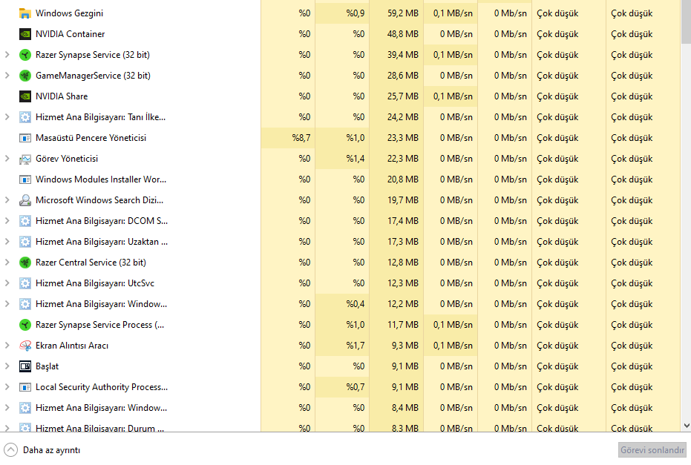Click the Windows Modules Installer Worker icon

click(x=25, y=179)
